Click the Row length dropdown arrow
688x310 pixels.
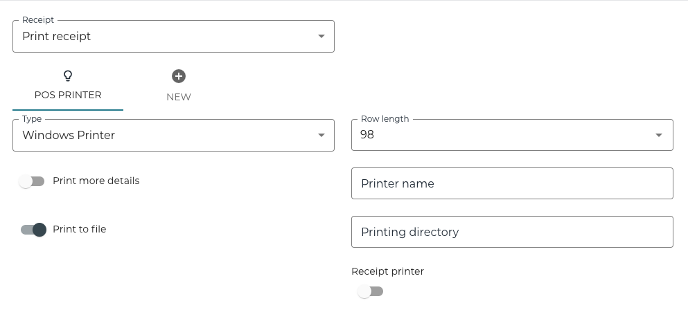point(659,136)
